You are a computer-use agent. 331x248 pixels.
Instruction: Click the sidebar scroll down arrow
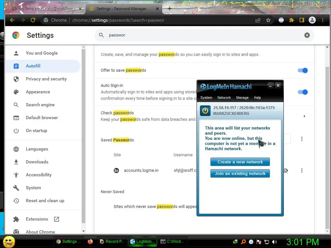pyautogui.click(x=83, y=231)
